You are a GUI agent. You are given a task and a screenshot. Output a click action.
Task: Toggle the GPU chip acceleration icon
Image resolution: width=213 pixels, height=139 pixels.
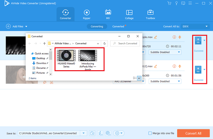(108, 133)
